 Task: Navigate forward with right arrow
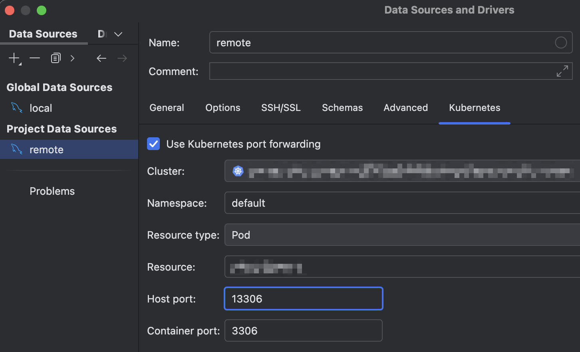click(122, 58)
